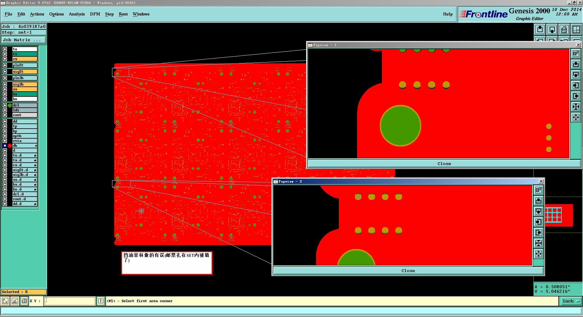The width and height of the screenshot is (583, 317).
Task: Click the Popview 1 title icon
Action: pos(310,45)
